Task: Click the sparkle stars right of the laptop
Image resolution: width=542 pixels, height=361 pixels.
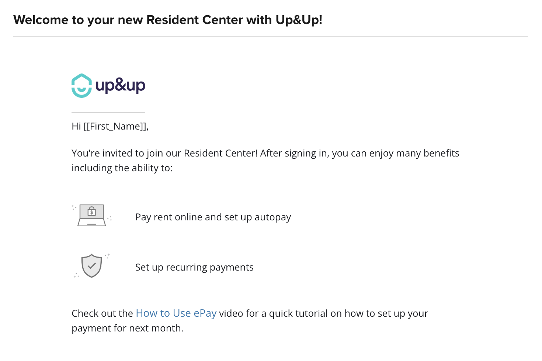Action: (x=110, y=219)
